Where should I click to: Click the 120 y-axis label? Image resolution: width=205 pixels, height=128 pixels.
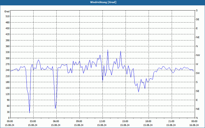point(8,94)
